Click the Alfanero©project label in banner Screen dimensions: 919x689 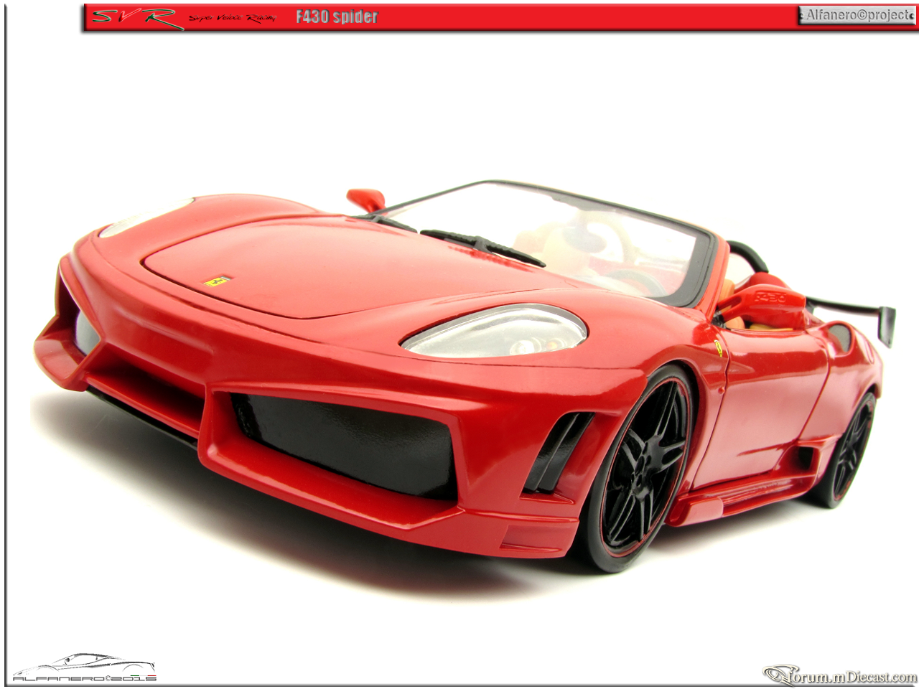tap(857, 15)
